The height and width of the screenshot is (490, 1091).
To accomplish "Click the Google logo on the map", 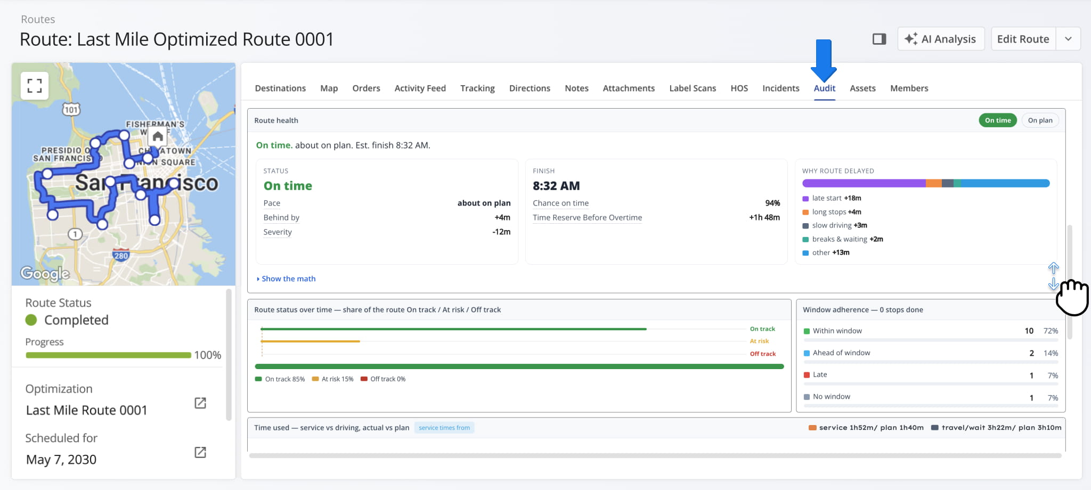I will pyautogui.click(x=45, y=274).
